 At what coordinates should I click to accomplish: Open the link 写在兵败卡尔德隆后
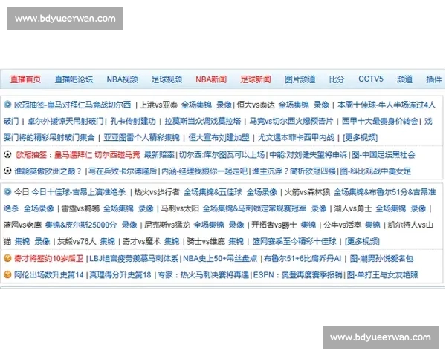point(123,171)
